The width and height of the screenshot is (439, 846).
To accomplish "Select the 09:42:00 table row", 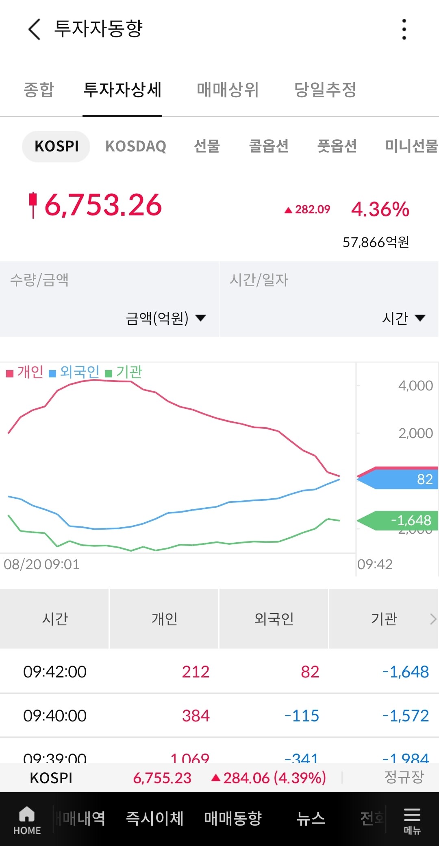I will click(x=219, y=671).
